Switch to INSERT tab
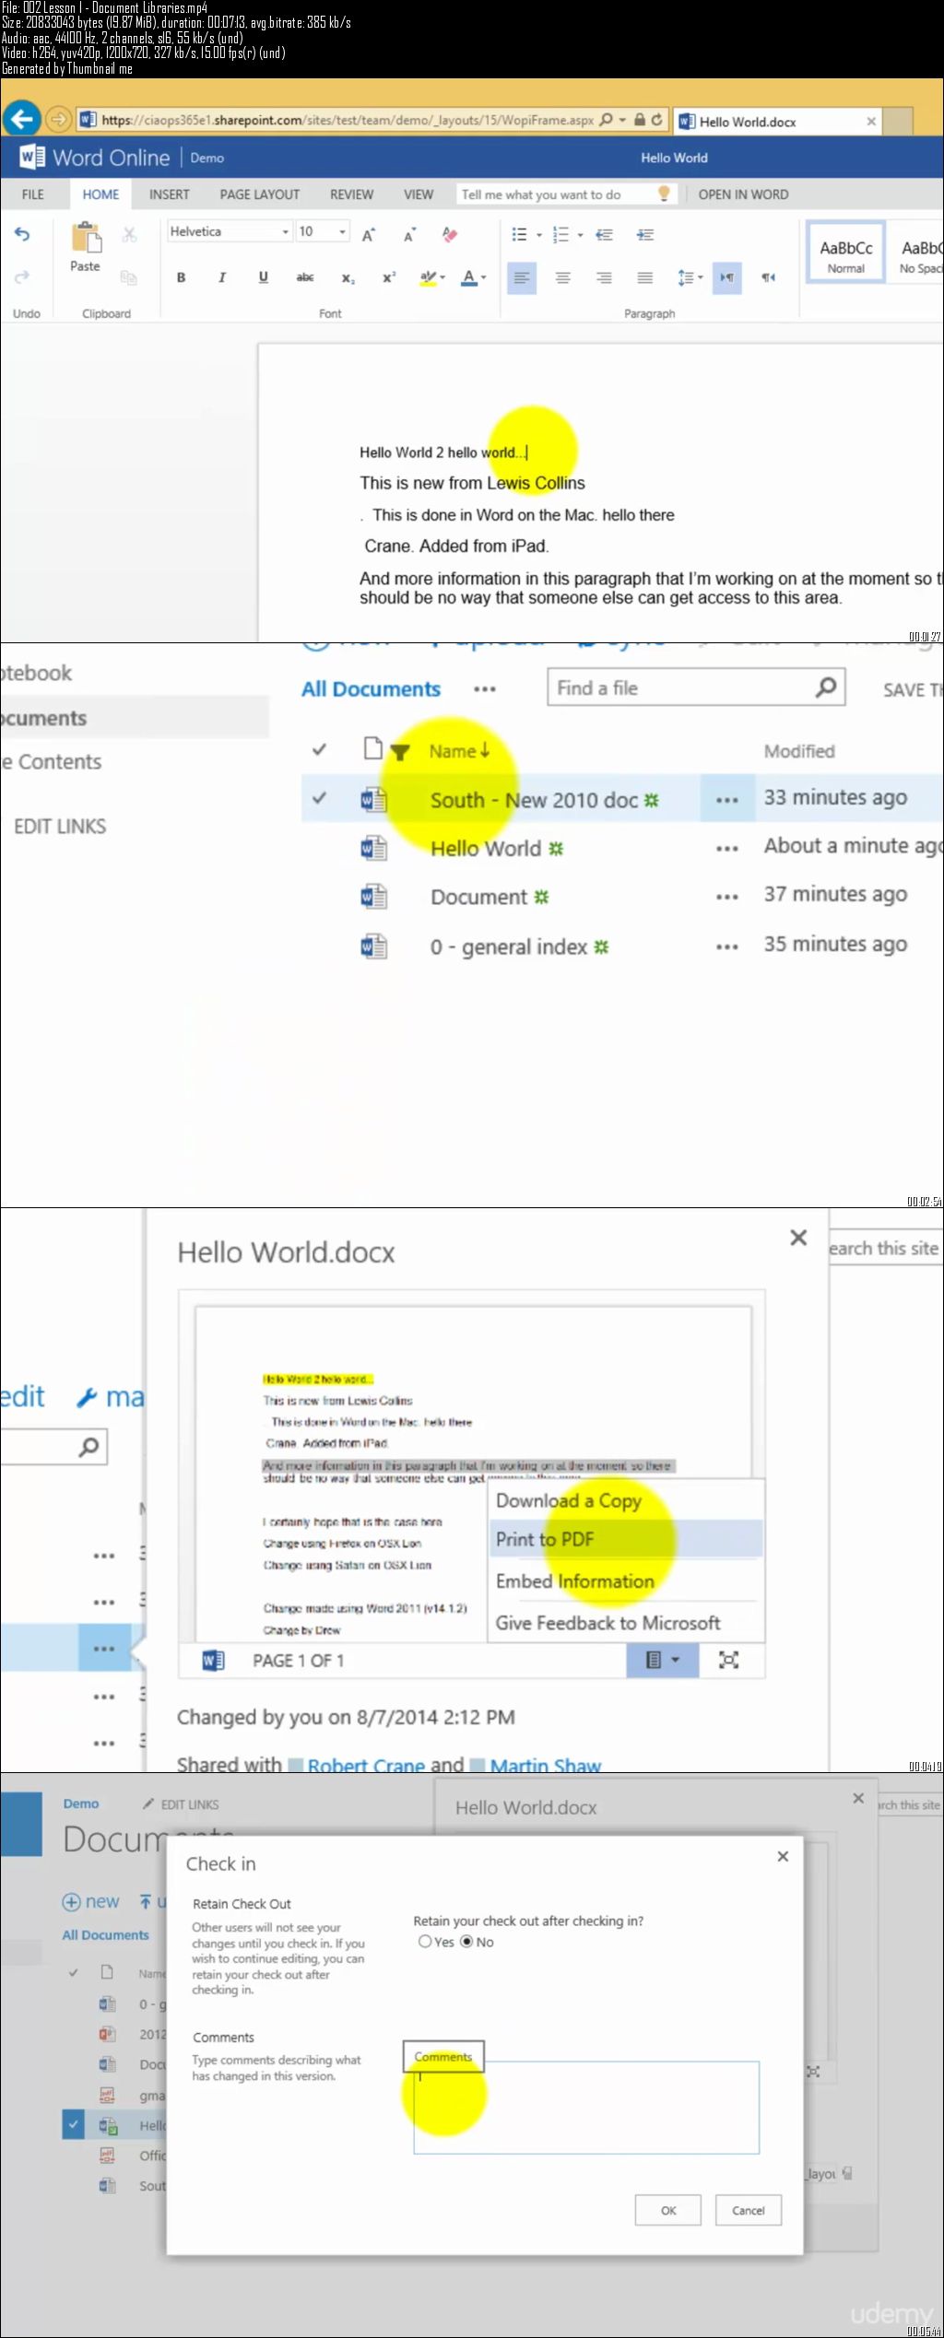This screenshot has width=944, height=2338. [170, 194]
